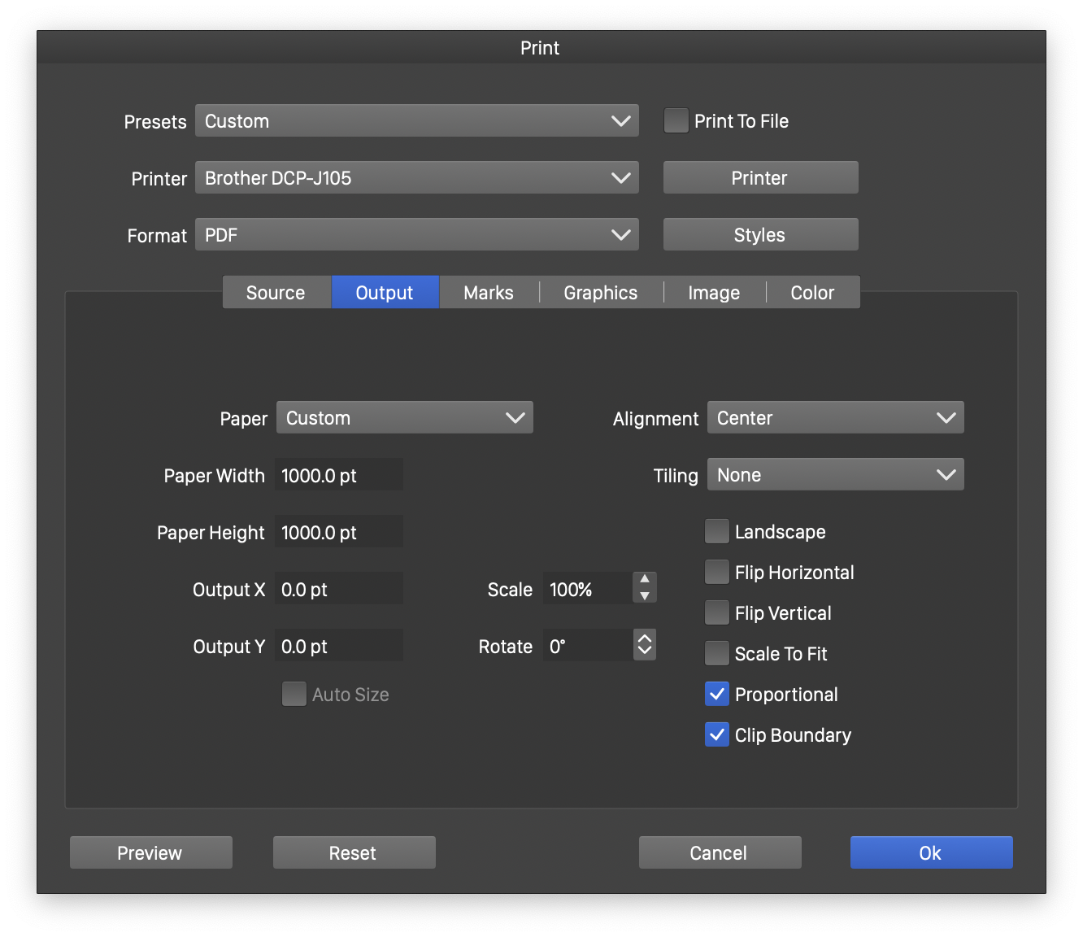Screen dimensions: 1083x937
Task: Check the Print To File box
Action: 676,121
